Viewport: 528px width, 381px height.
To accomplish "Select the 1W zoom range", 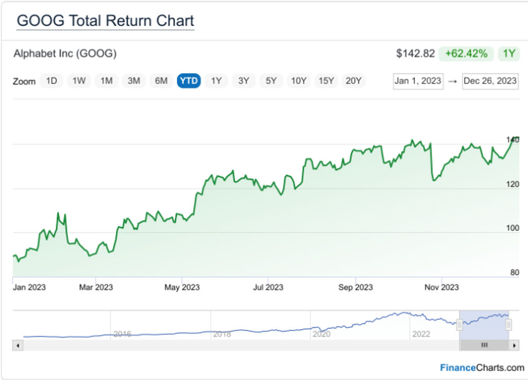I will (x=79, y=81).
